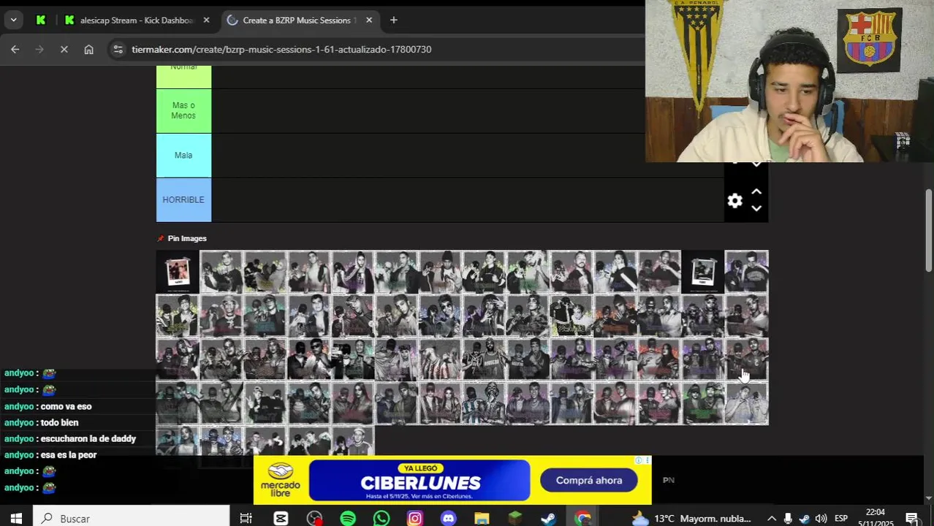Open WhatsApp from the taskbar

pyautogui.click(x=381, y=518)
